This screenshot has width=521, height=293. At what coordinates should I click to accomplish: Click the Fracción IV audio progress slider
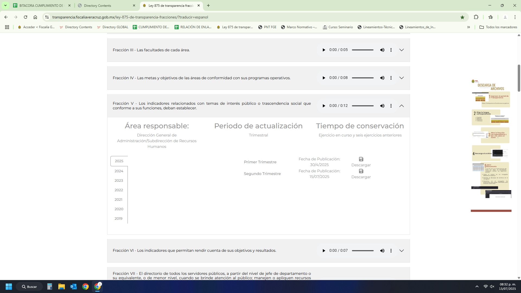click(363, 78)
